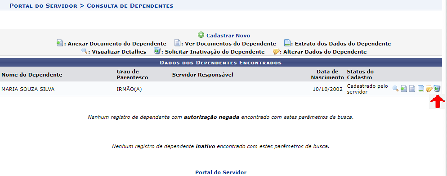447x176 pixels.
Task: Edit dependent data pencil icon in Maria's row
Action: click(429, 89)
